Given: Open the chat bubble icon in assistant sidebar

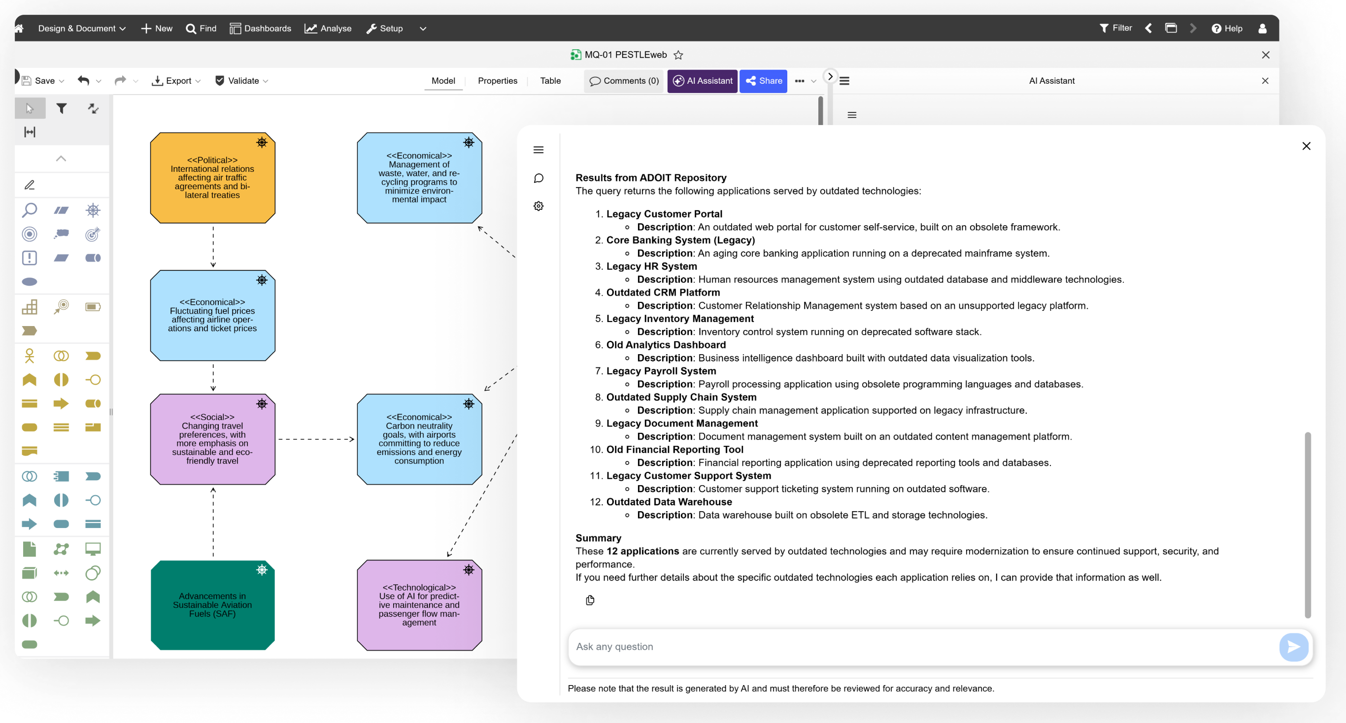Looking at the screenshot, I should coord(538,178).
